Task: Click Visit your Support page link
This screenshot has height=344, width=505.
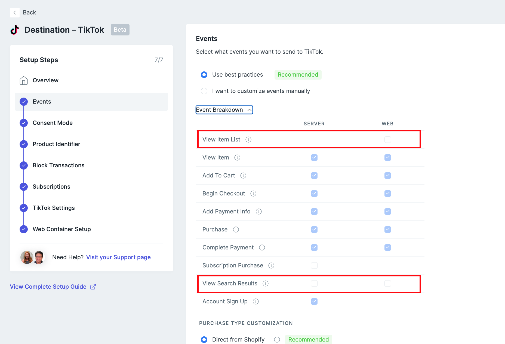Action: [x=118, y=257]
